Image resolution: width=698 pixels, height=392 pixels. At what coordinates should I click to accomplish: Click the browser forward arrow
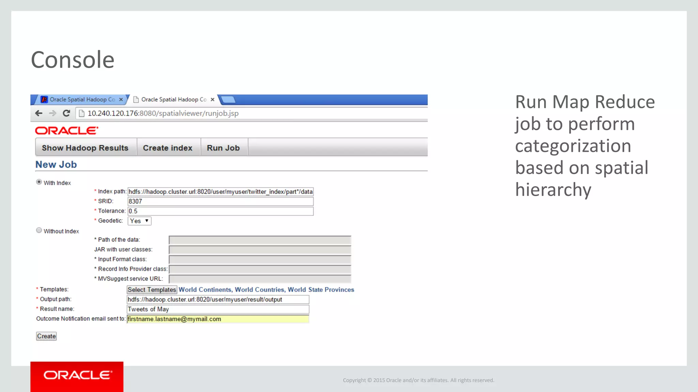click(52, 113)
